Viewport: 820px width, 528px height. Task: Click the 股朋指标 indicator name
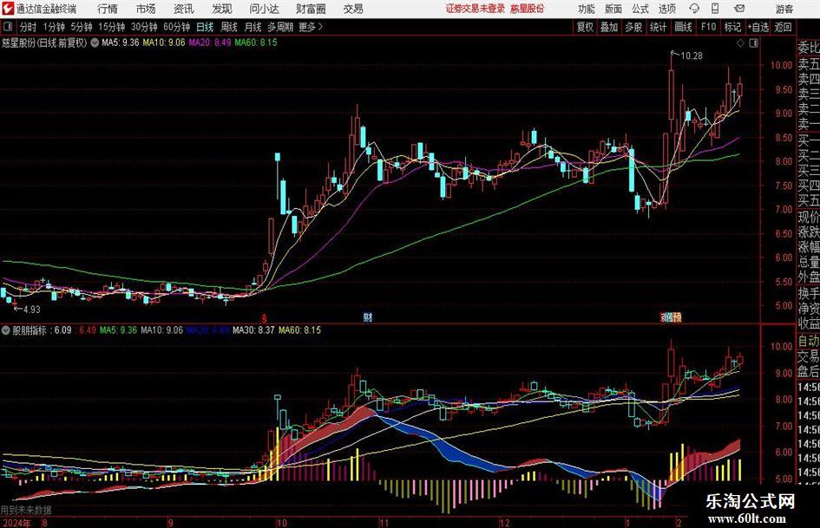point(30,330)
